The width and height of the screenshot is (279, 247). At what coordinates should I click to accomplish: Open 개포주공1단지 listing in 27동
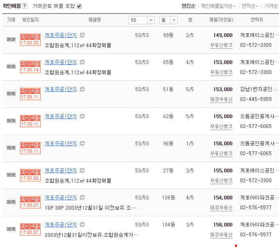(x=61, y=171)
